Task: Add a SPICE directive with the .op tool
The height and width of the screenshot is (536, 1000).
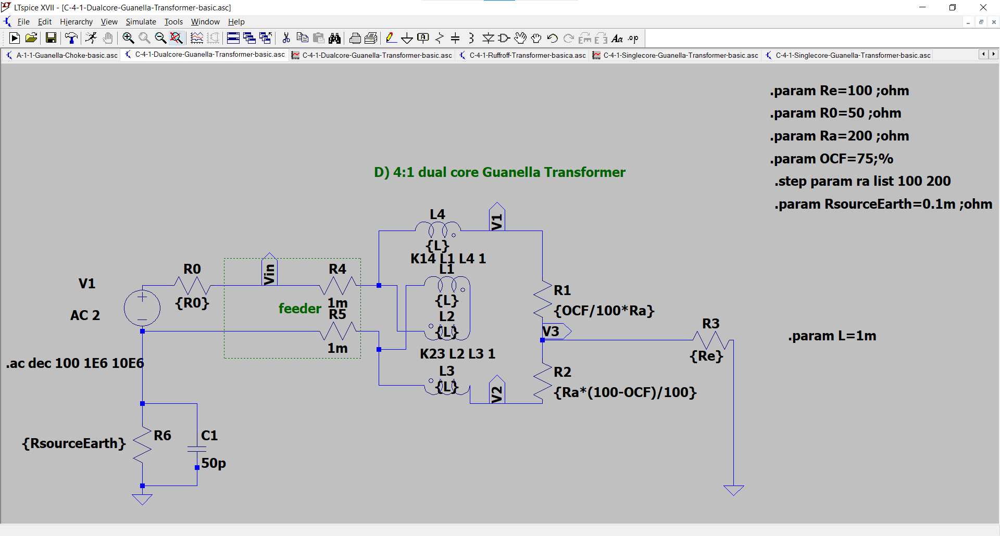Action: 632,38
